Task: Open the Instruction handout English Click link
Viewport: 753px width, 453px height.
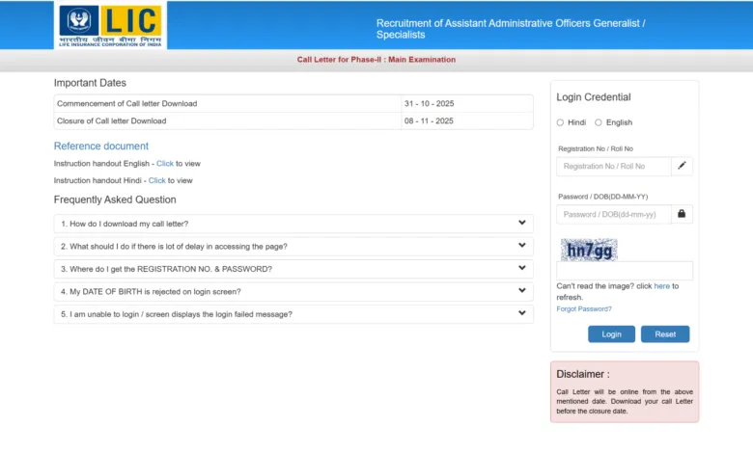Action: pos(165,164)
